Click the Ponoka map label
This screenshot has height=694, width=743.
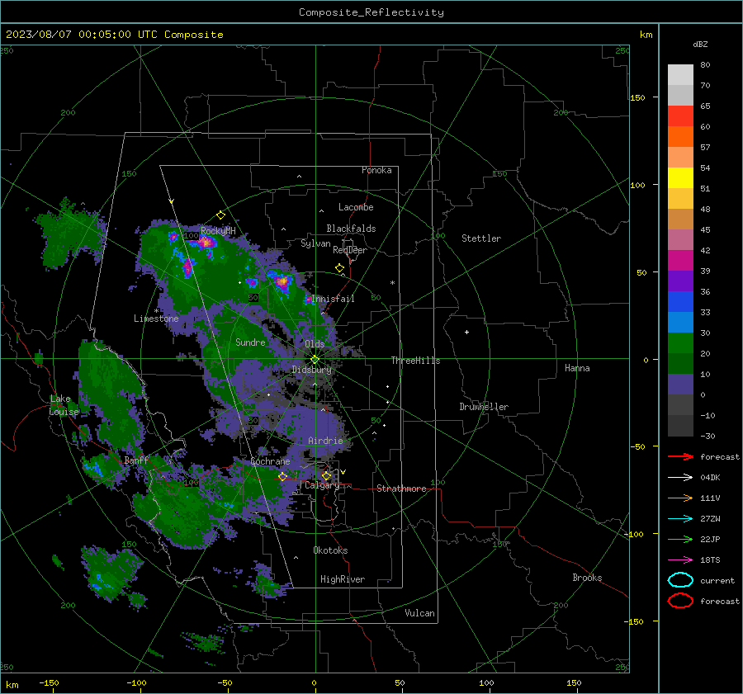click(x=376, y=170)
